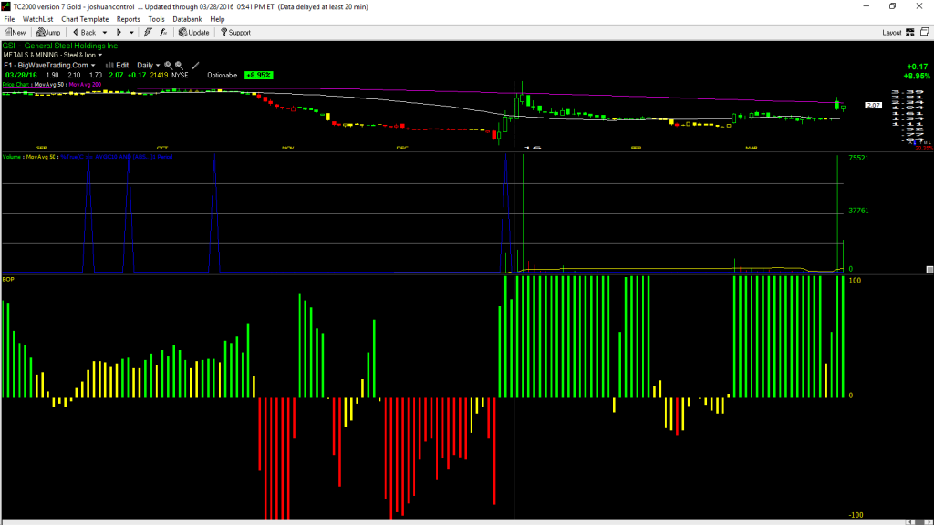Open the Chart Template menu

click(85, 19)
